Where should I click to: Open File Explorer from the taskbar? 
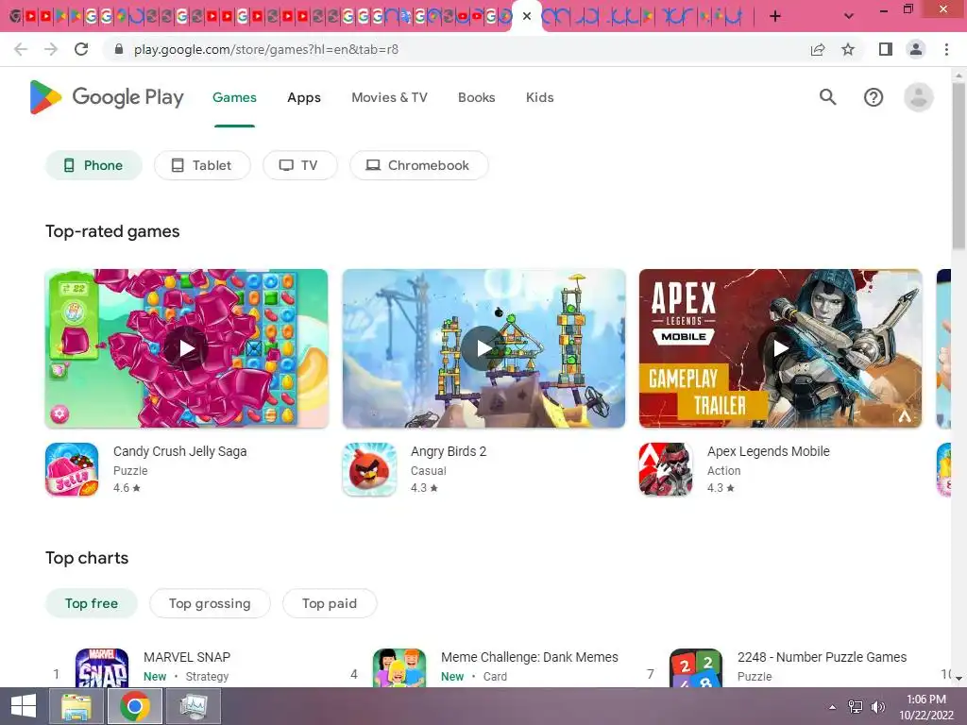coord(76,706)
